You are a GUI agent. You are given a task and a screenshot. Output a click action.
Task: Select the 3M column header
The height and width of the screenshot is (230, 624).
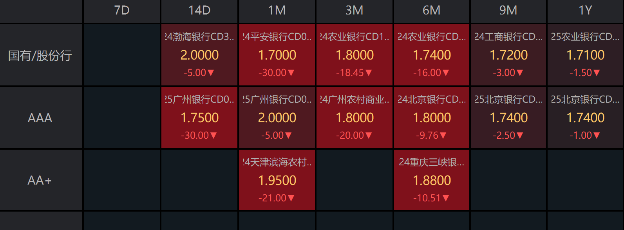(x=354, y=11)
